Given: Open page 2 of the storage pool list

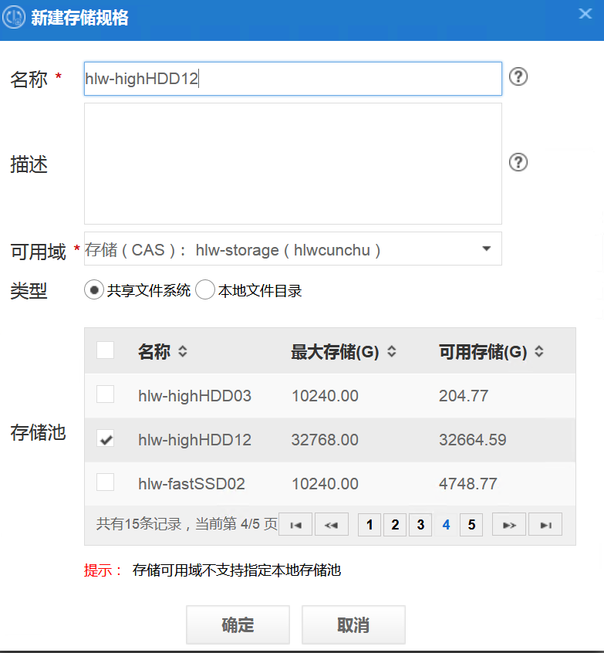Looking at the screenshot, I should tap(395, 525).
